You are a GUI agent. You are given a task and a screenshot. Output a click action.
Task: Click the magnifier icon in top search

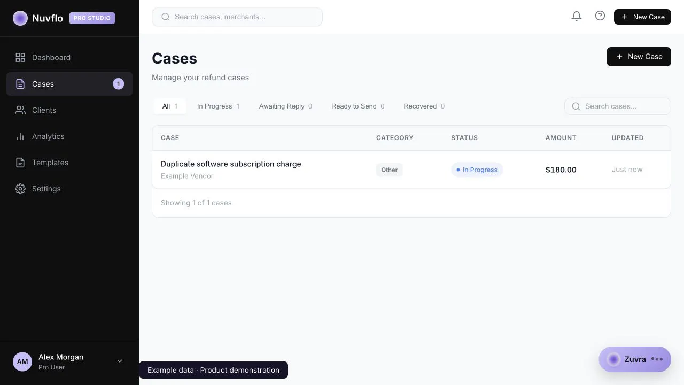point(166,17)
